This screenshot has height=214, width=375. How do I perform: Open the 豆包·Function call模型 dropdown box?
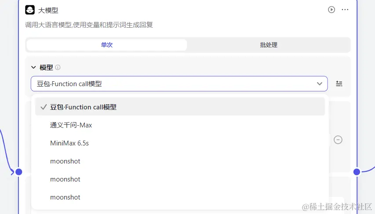point(179,83)
